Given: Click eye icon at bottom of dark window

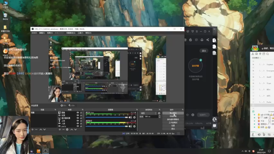Looking at the screenshot, I should click(x=187, y=115).
